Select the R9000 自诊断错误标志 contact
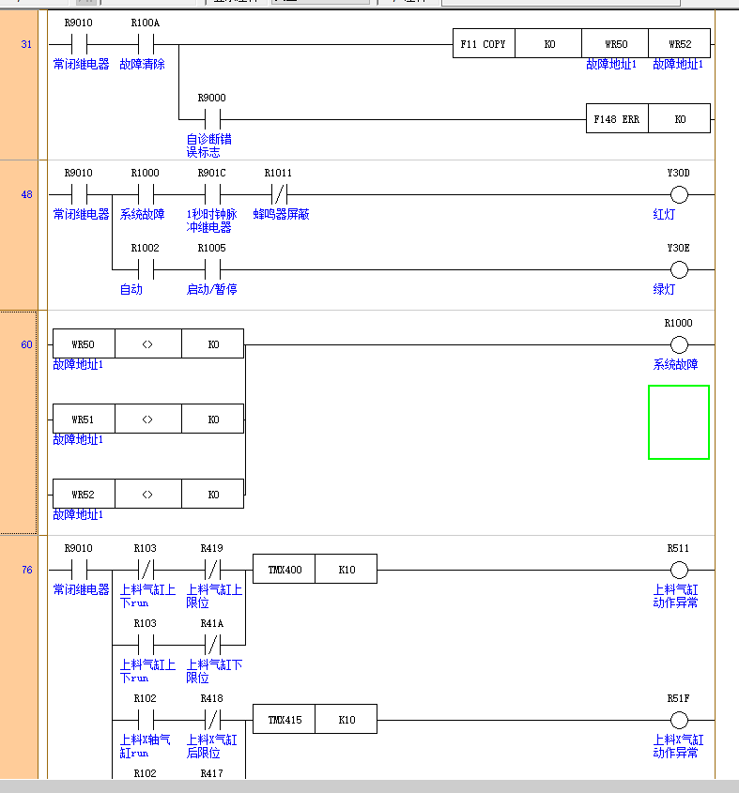739x793 pixels. [x=212, y=119]
